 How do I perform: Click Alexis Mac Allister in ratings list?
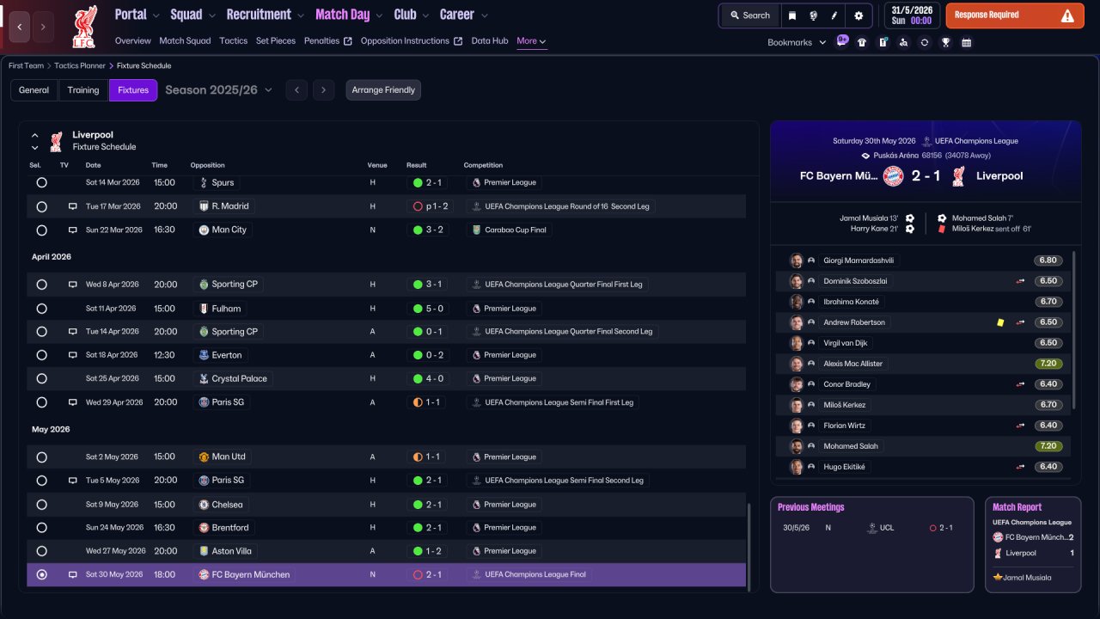coord(852,364)
